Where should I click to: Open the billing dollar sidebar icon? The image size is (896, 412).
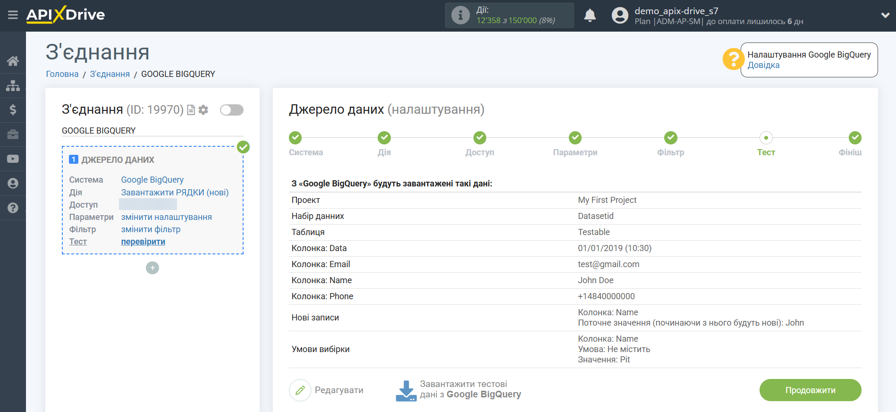tap(13, 110)
